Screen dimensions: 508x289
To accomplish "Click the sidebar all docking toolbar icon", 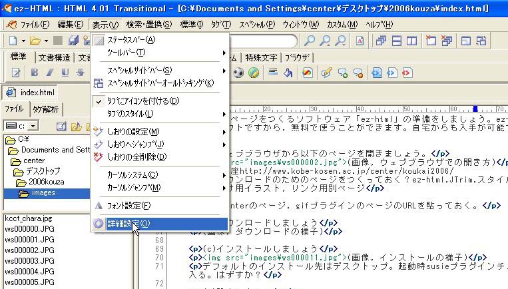I will [x=481, y=41].
